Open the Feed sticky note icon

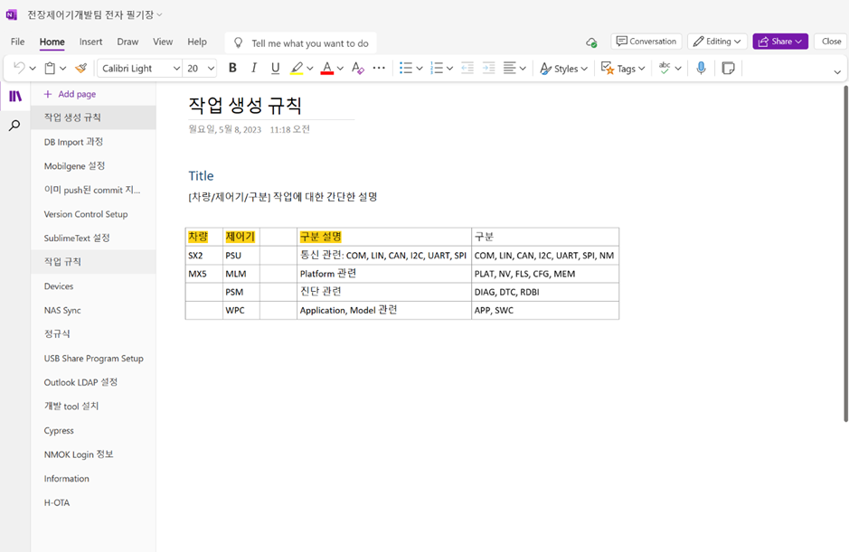(x=728, y=68)
